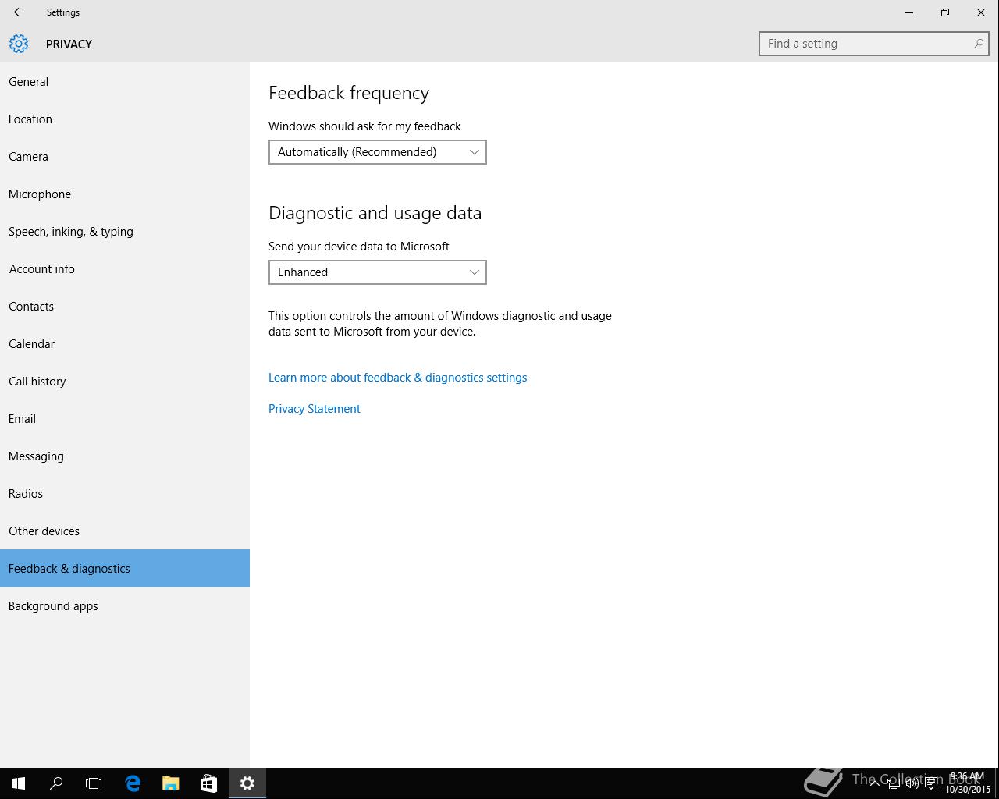Click the PRIVACY header title
This screenshot has height=799, width=999.
coord(69,44)
